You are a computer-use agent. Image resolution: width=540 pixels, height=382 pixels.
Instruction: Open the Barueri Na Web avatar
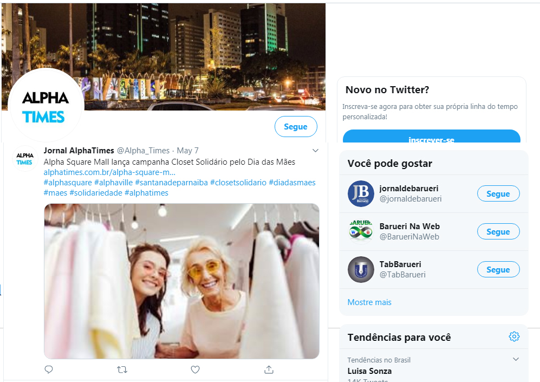(x=361, y=231)
